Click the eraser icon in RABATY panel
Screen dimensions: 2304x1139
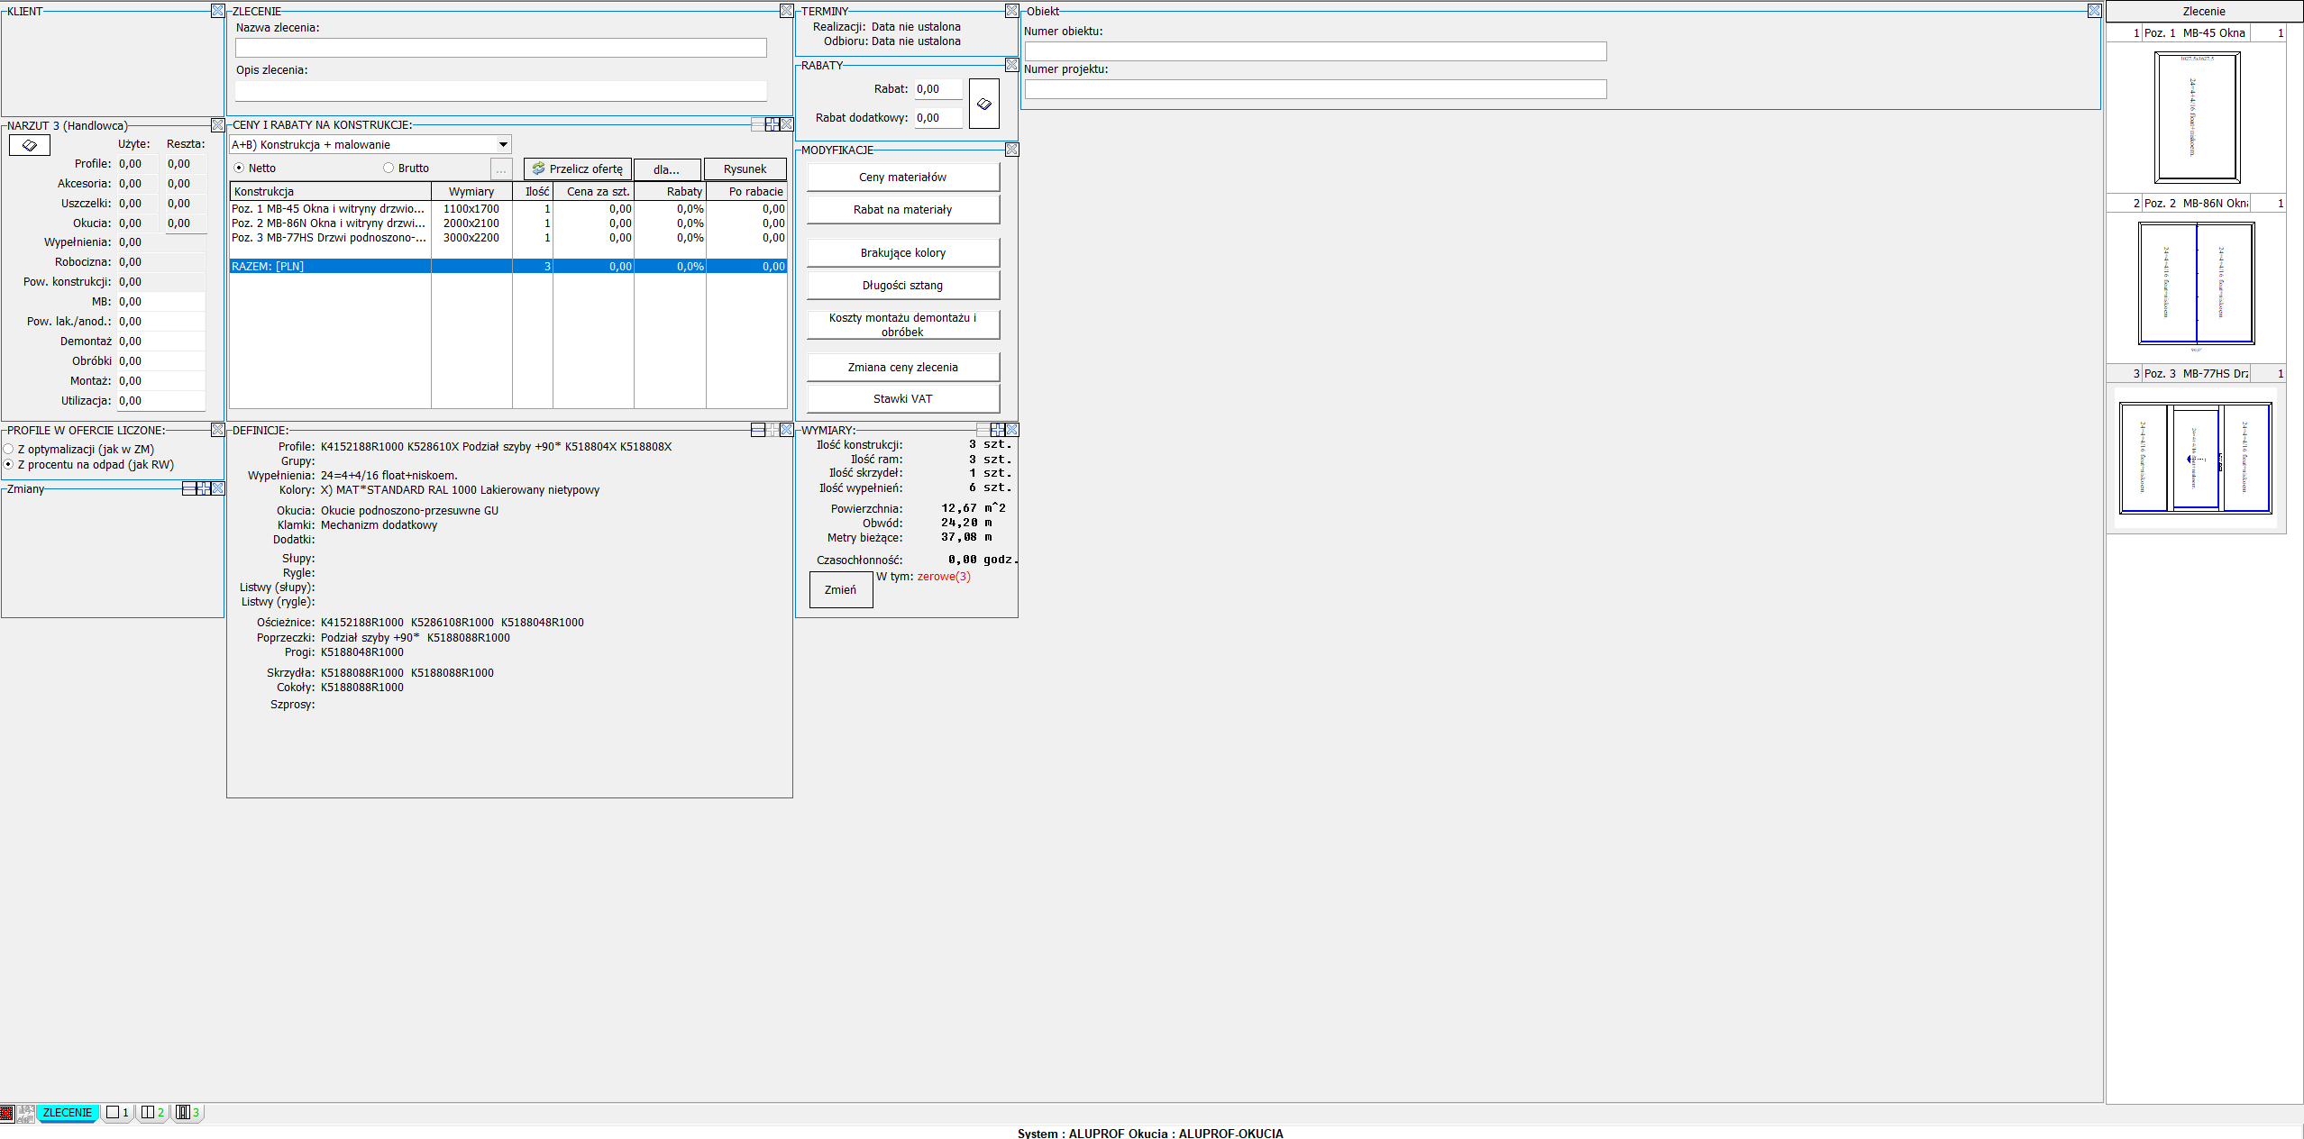coord(983,104)
